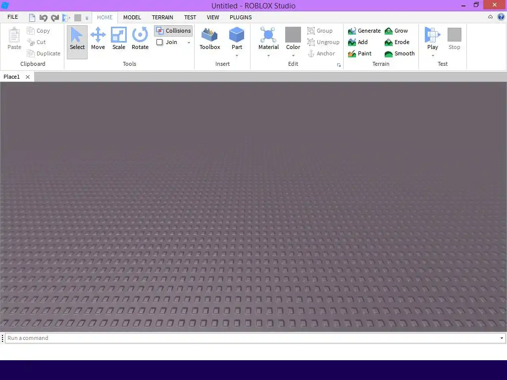Click Duplicate in Clipboard group
The height and width of the screenshot is (380, 507).
tap(44, 53)
